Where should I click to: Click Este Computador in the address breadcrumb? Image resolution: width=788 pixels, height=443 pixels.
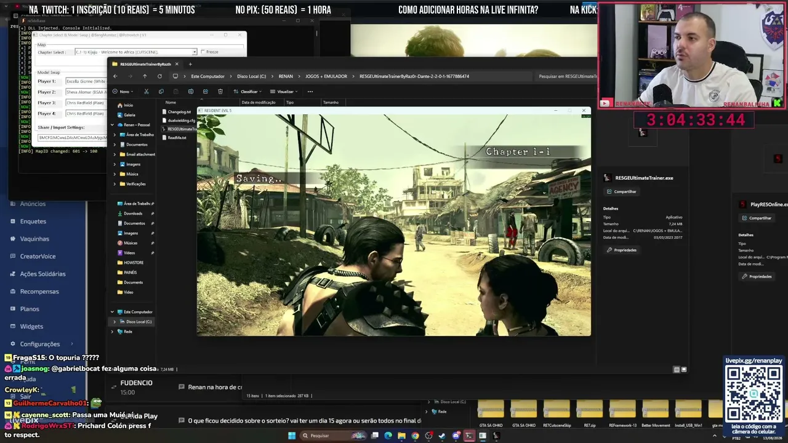pyautogui.click(x=207, y=76)
